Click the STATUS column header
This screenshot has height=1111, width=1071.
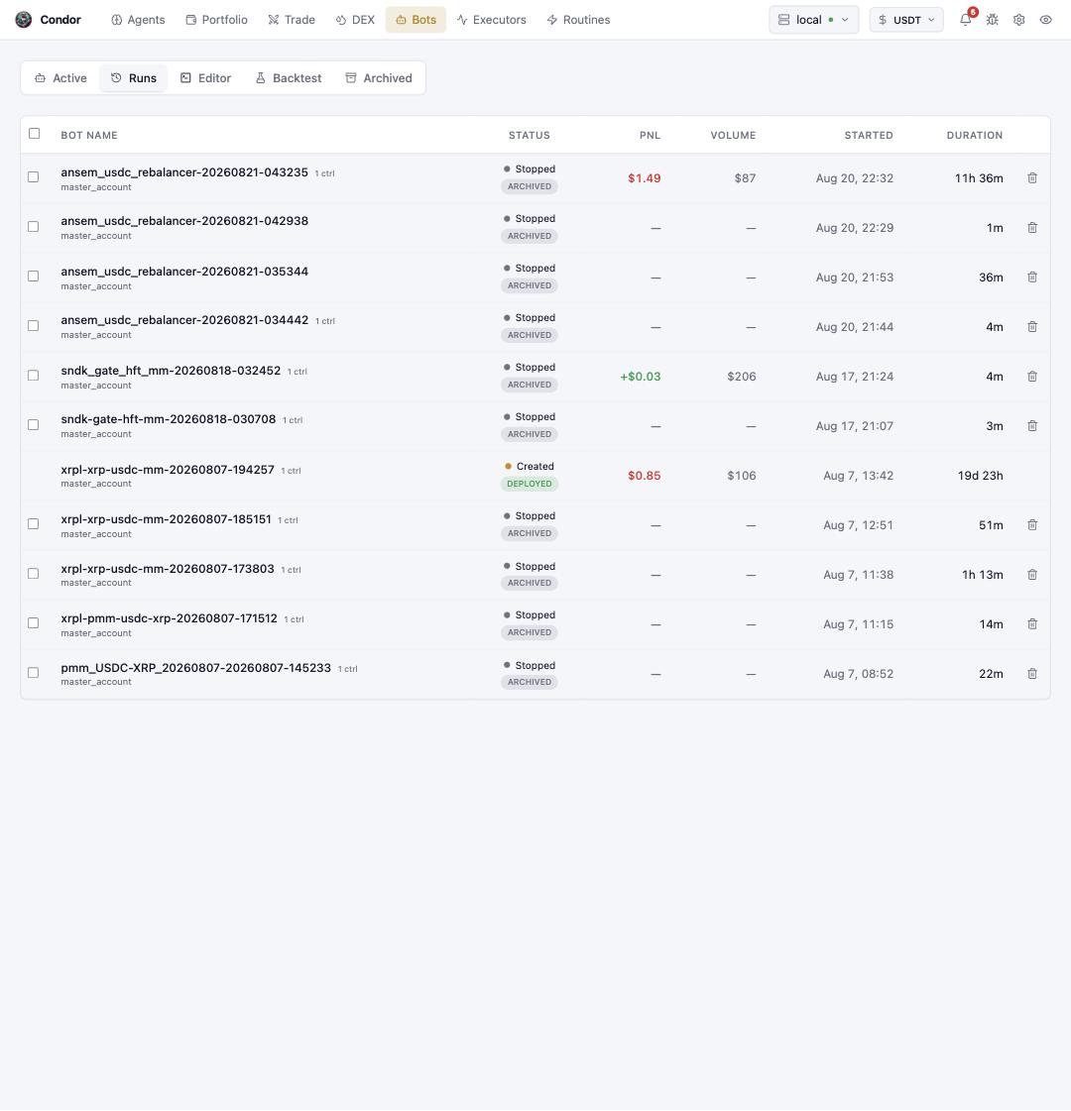[x=529, y=136]
